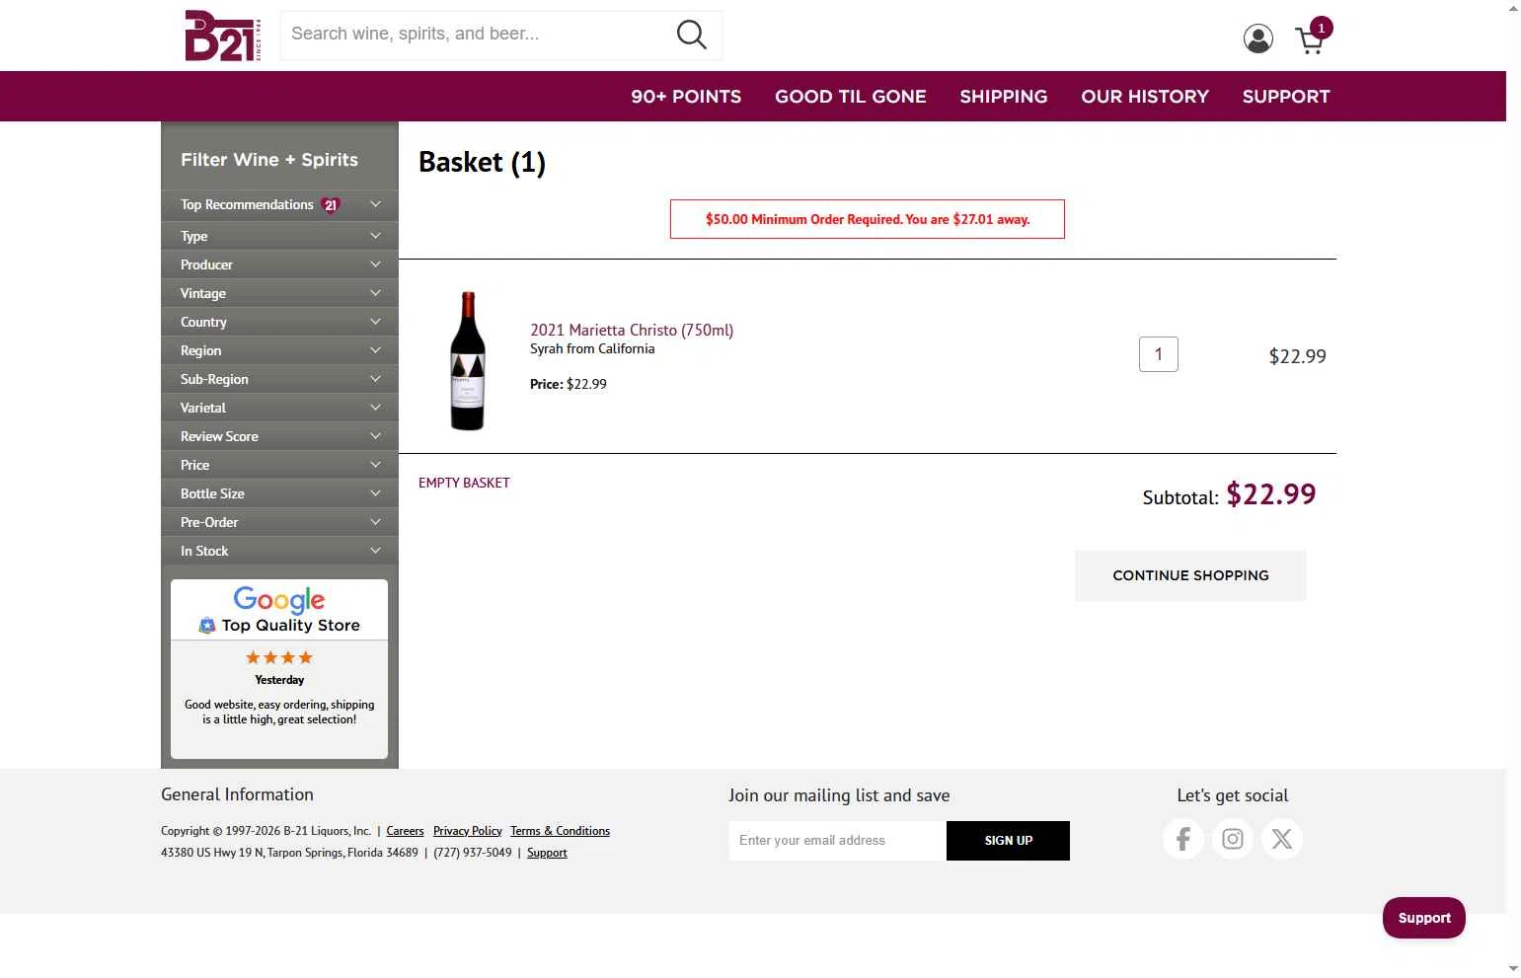Click the B-21 logo

223,36
